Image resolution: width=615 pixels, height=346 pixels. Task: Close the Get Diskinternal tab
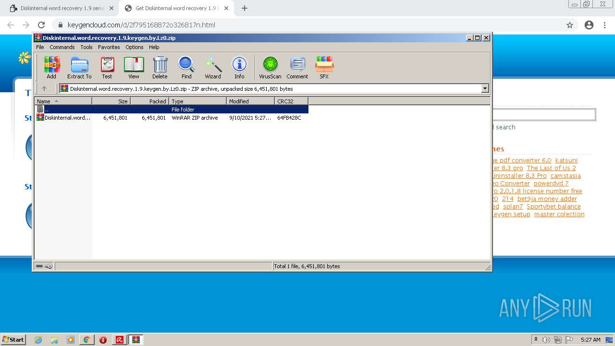click(226, 8)
